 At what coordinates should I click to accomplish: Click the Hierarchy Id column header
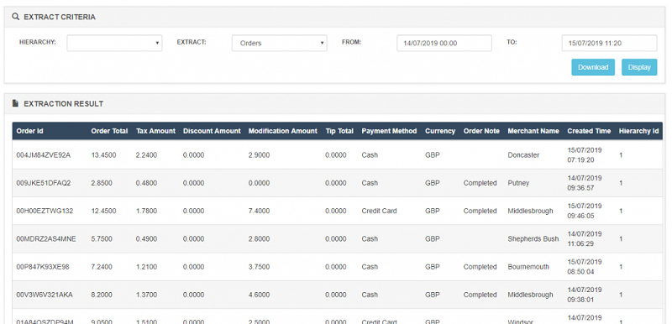(x=638, y=131)
